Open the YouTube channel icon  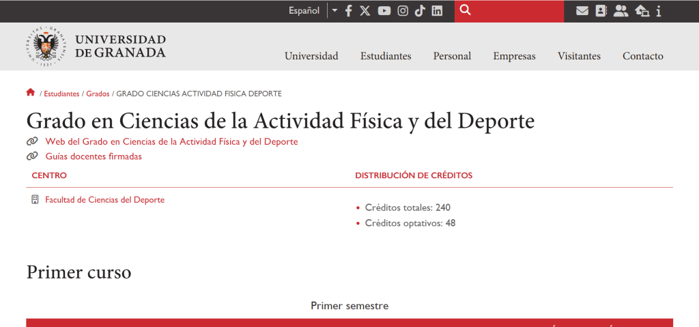pos(384,11)
